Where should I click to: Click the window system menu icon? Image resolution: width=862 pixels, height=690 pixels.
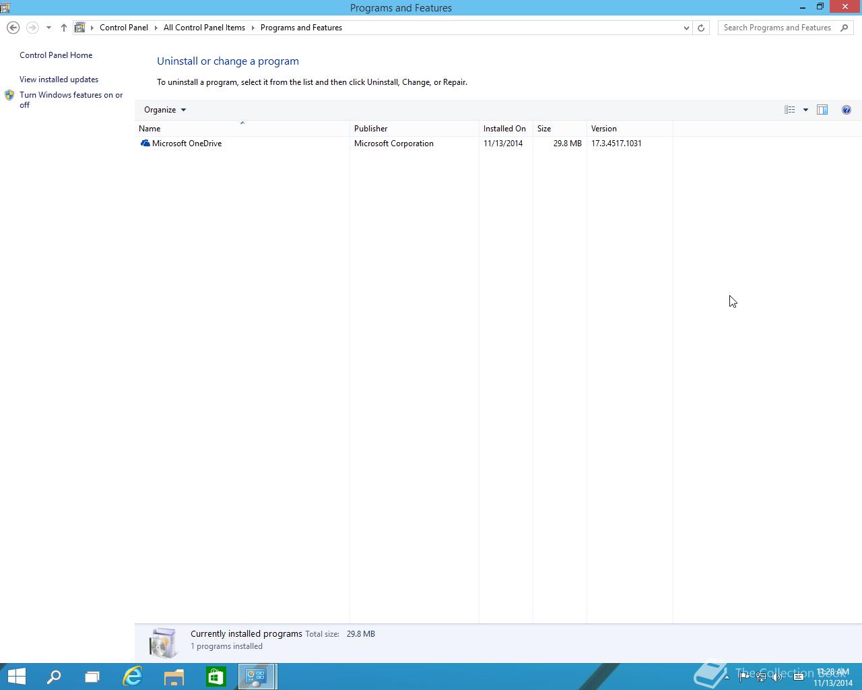click(x=5, y=7)
